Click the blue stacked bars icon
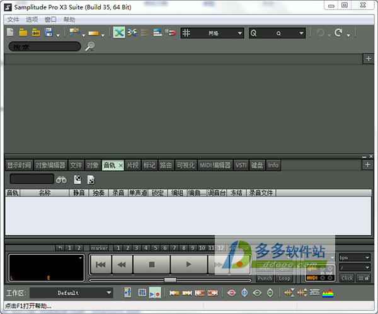The width and height of the screenshot is (378, 314). click(157, 33)
